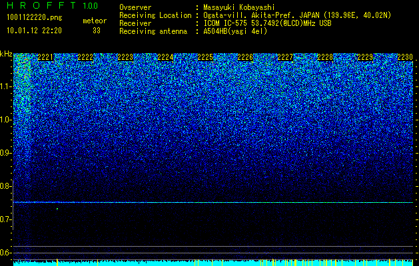Click the 2228 time marker
Screen dimensions: 419x266
point(325,57)
